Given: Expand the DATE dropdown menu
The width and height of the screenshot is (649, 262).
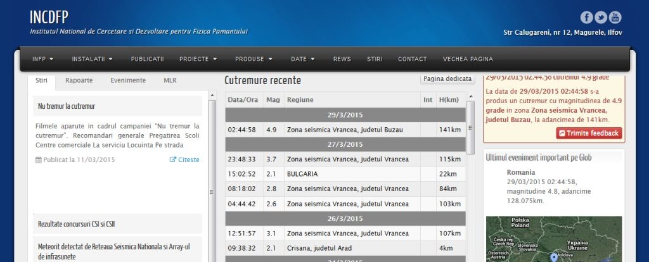Looking at the screenshot, I should 303,59.
